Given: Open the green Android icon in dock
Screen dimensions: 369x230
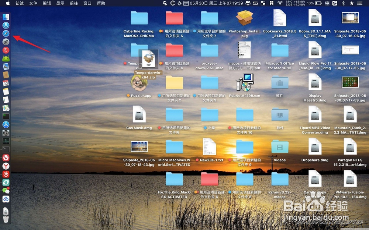Looking at the screenshot, I should [x=6, y=59].
